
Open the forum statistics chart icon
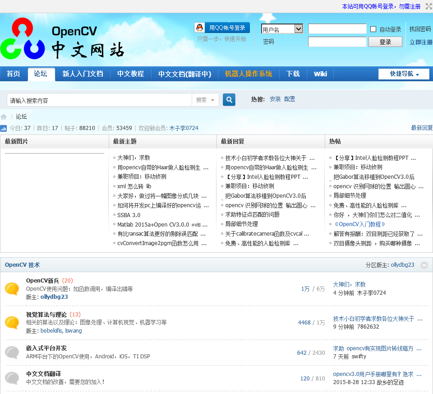[4, 128]
